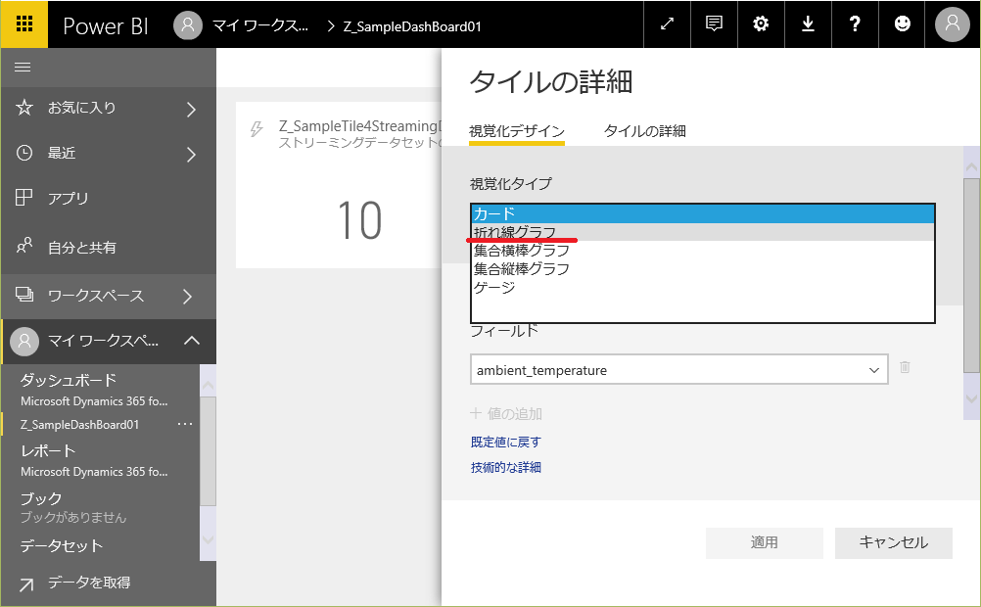Click the データセット section heading
981x607 pixels.
point(62,545)
